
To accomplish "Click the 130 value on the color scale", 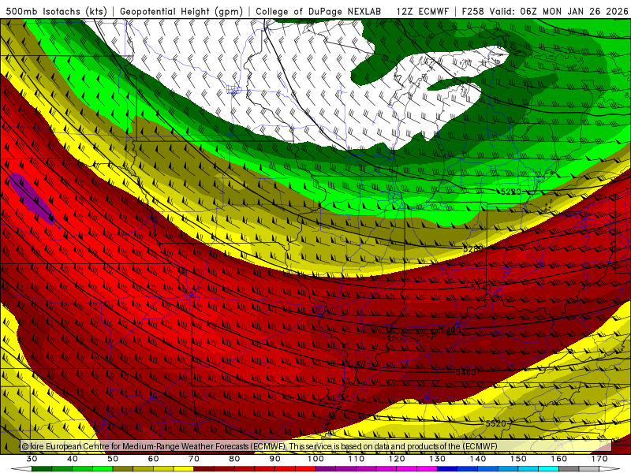I will coord(438,459).
